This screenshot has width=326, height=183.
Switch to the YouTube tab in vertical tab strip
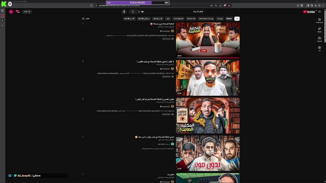pyautogui.click(x=3, y=16)
